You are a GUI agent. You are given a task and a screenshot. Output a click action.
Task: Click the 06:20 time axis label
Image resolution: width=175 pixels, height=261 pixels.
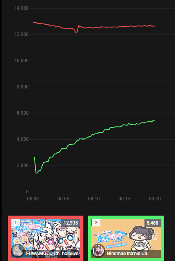click(155, 199)
